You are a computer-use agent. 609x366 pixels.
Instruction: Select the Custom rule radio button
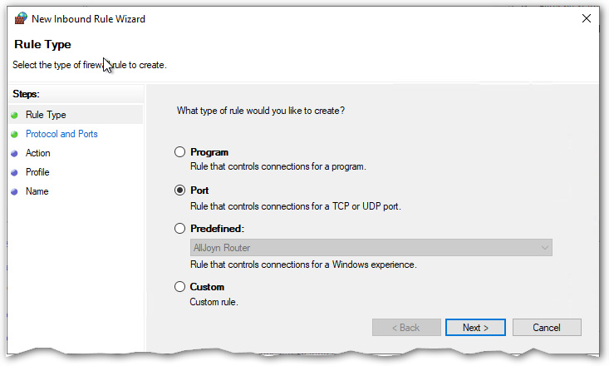point(180,287)
